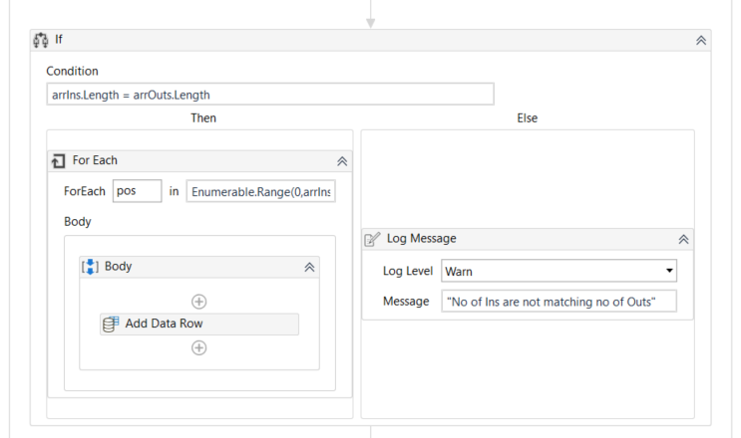Click the If activity icon

click(41, 40)
